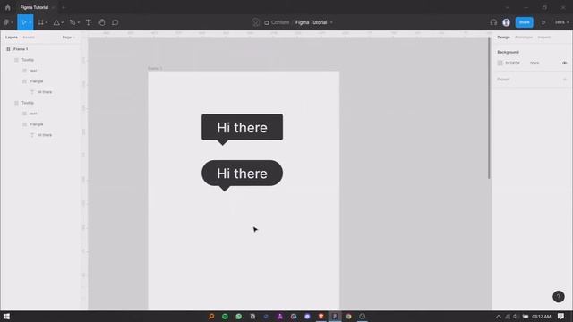Viewport: 573px width, 322px height.
Task: Select the Frame tool
Action: pyautogui.click(x=40, y=22)
